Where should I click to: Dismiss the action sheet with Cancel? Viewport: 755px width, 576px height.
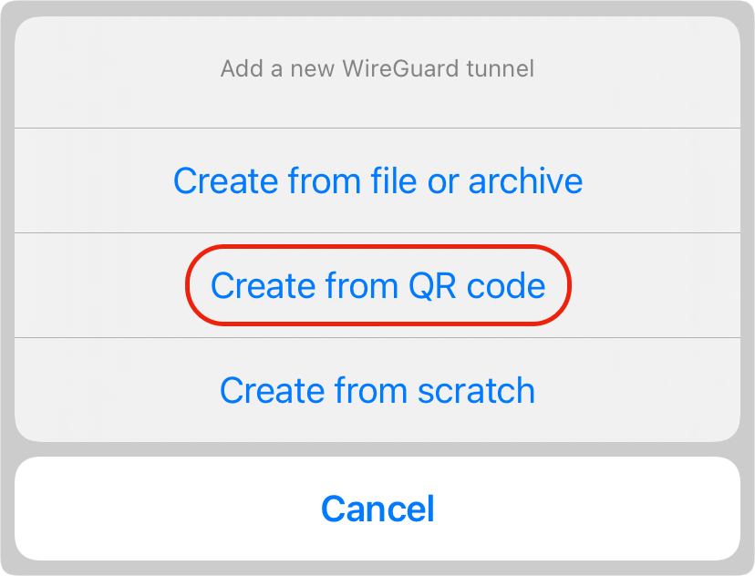pos(377,509)
